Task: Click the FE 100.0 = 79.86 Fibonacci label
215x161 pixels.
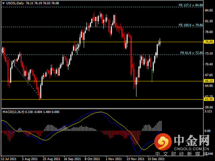Action: 191,25
